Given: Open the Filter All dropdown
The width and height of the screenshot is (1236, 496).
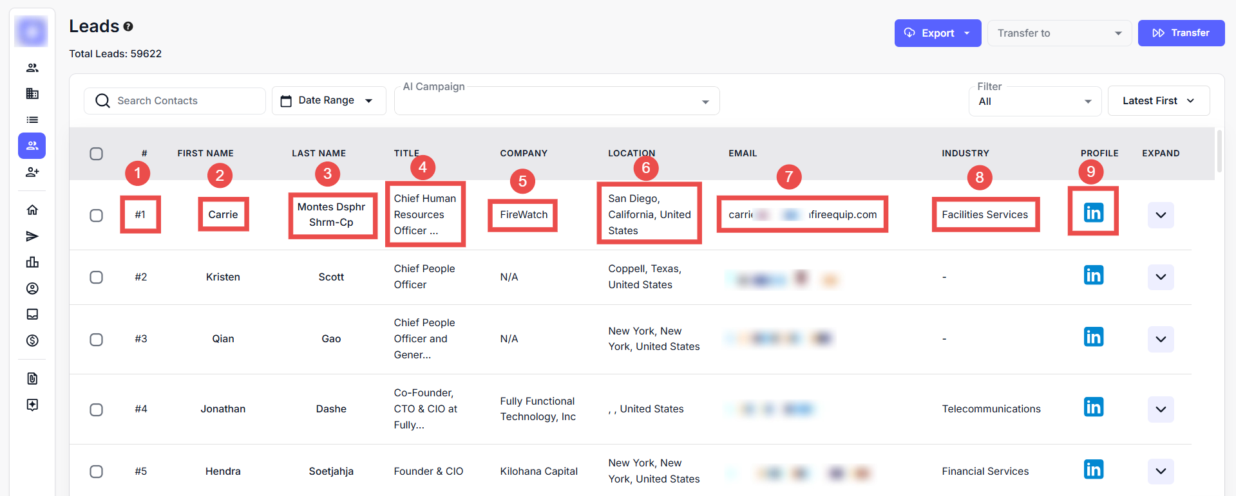Looking at the screenshot, I should pyautogui.click(x=1034, y=101).
